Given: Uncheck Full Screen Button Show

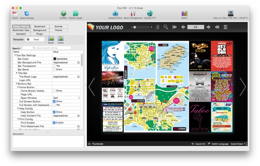Looking at the screenshot, I should coord(54,101).
